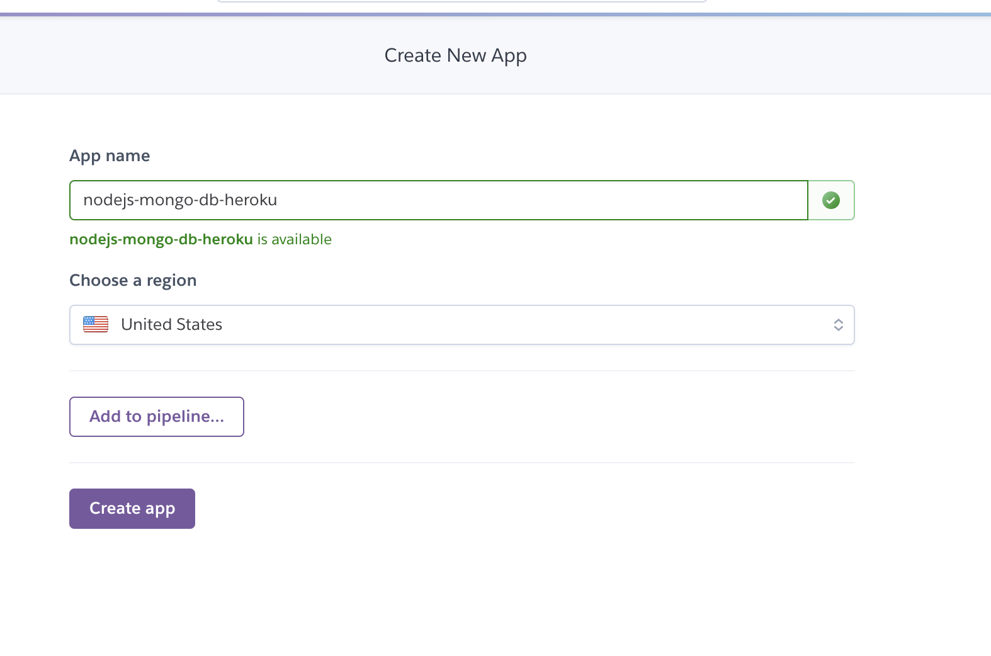Click the up-down chevron arrows in region selector

[838, 325]
